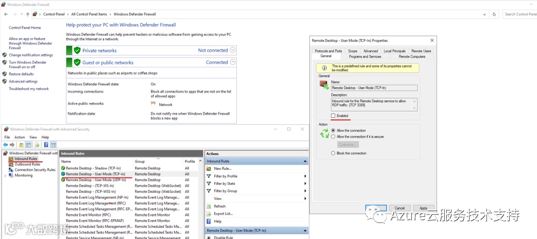537x239 pixels.
Task: Click shield icon beside Restore defaults
Action: point(5,74)
